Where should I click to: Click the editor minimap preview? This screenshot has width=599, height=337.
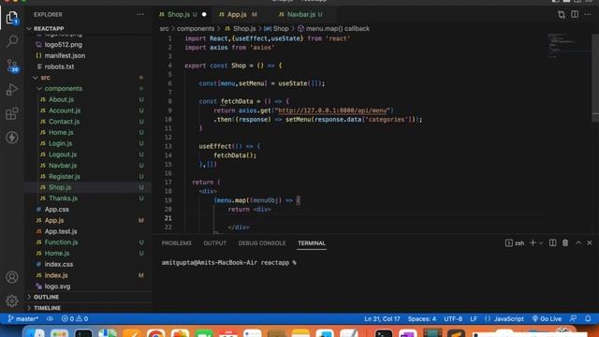[569, 46]
